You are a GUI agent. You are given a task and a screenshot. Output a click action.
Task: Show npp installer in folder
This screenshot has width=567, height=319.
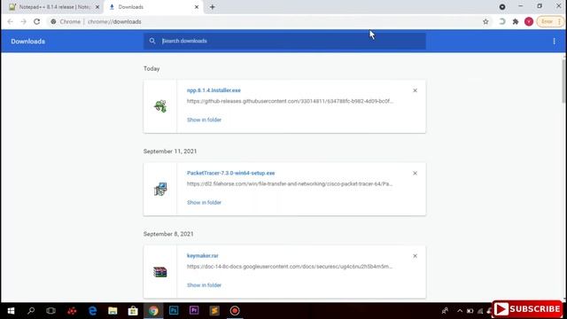tap(204, 120)
